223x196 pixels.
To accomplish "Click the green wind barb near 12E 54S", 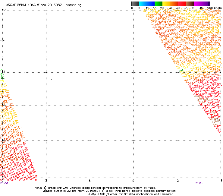I will [181, 70].
